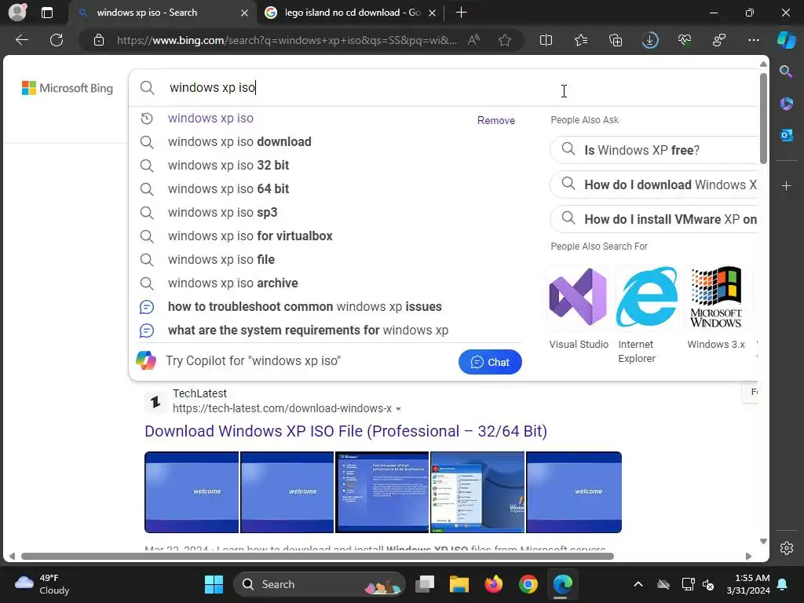The image size is (804, 603).
Task: Click the Chat button for Copilot
Action: (490, 362)
